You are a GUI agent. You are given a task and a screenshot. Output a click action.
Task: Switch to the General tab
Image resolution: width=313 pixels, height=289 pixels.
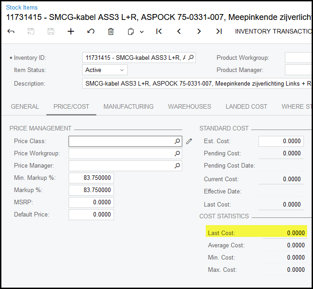pos(25,106)
